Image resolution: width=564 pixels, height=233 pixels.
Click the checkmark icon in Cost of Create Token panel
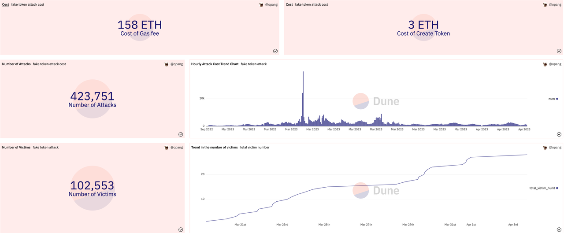pos(559,51)
